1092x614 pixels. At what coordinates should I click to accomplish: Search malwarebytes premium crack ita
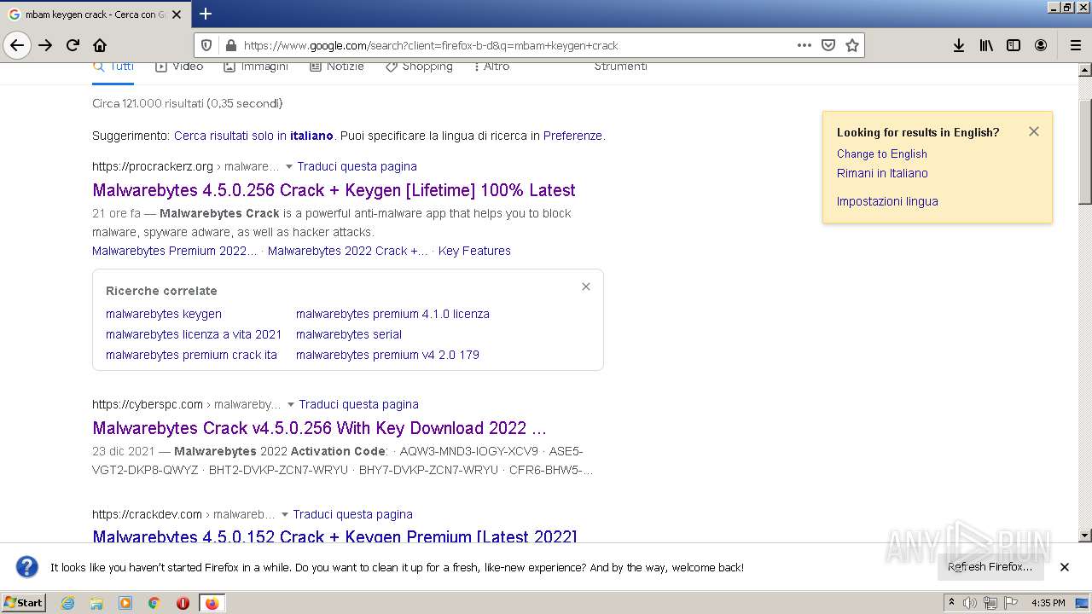point(191,355)
